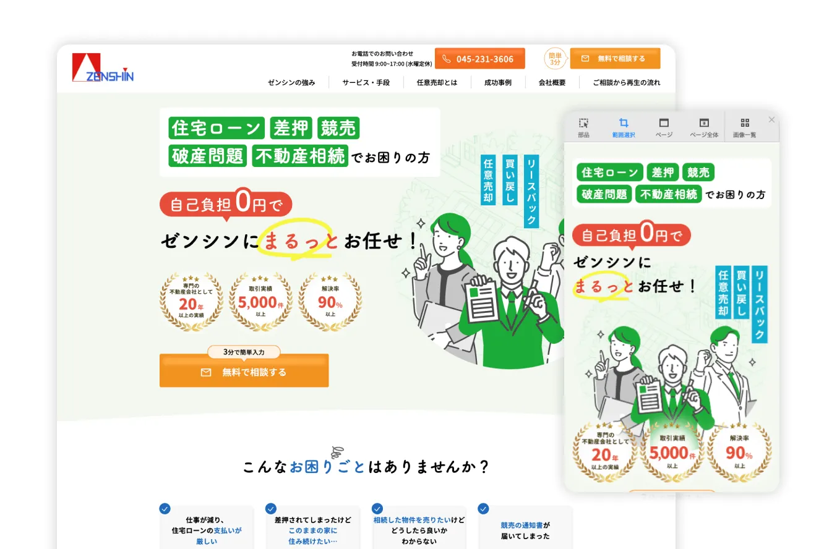The image size is (824, 549).
Task: Open ご相談から再生の流れ navigation link
Action: point(626,82)
